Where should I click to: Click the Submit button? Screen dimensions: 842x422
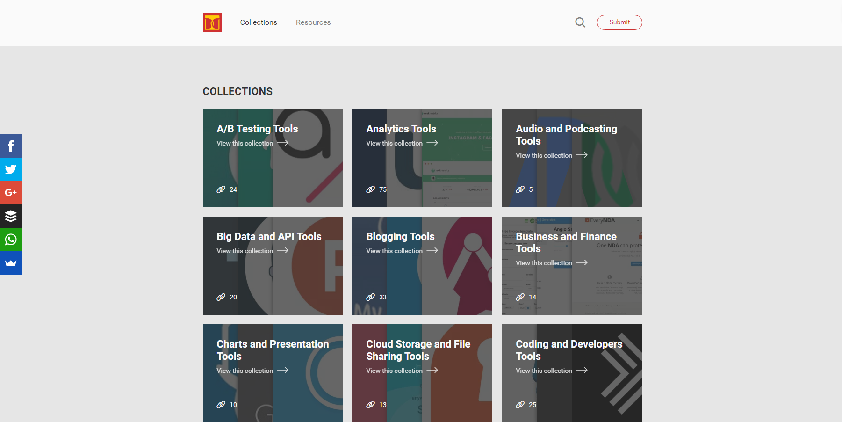pyautogui.click(x=619, y=22)
